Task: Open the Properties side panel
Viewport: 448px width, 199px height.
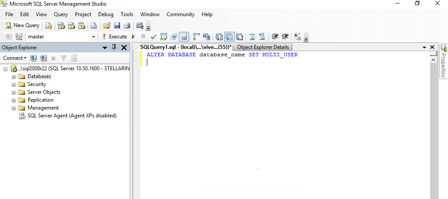Action: pos(444,61)
